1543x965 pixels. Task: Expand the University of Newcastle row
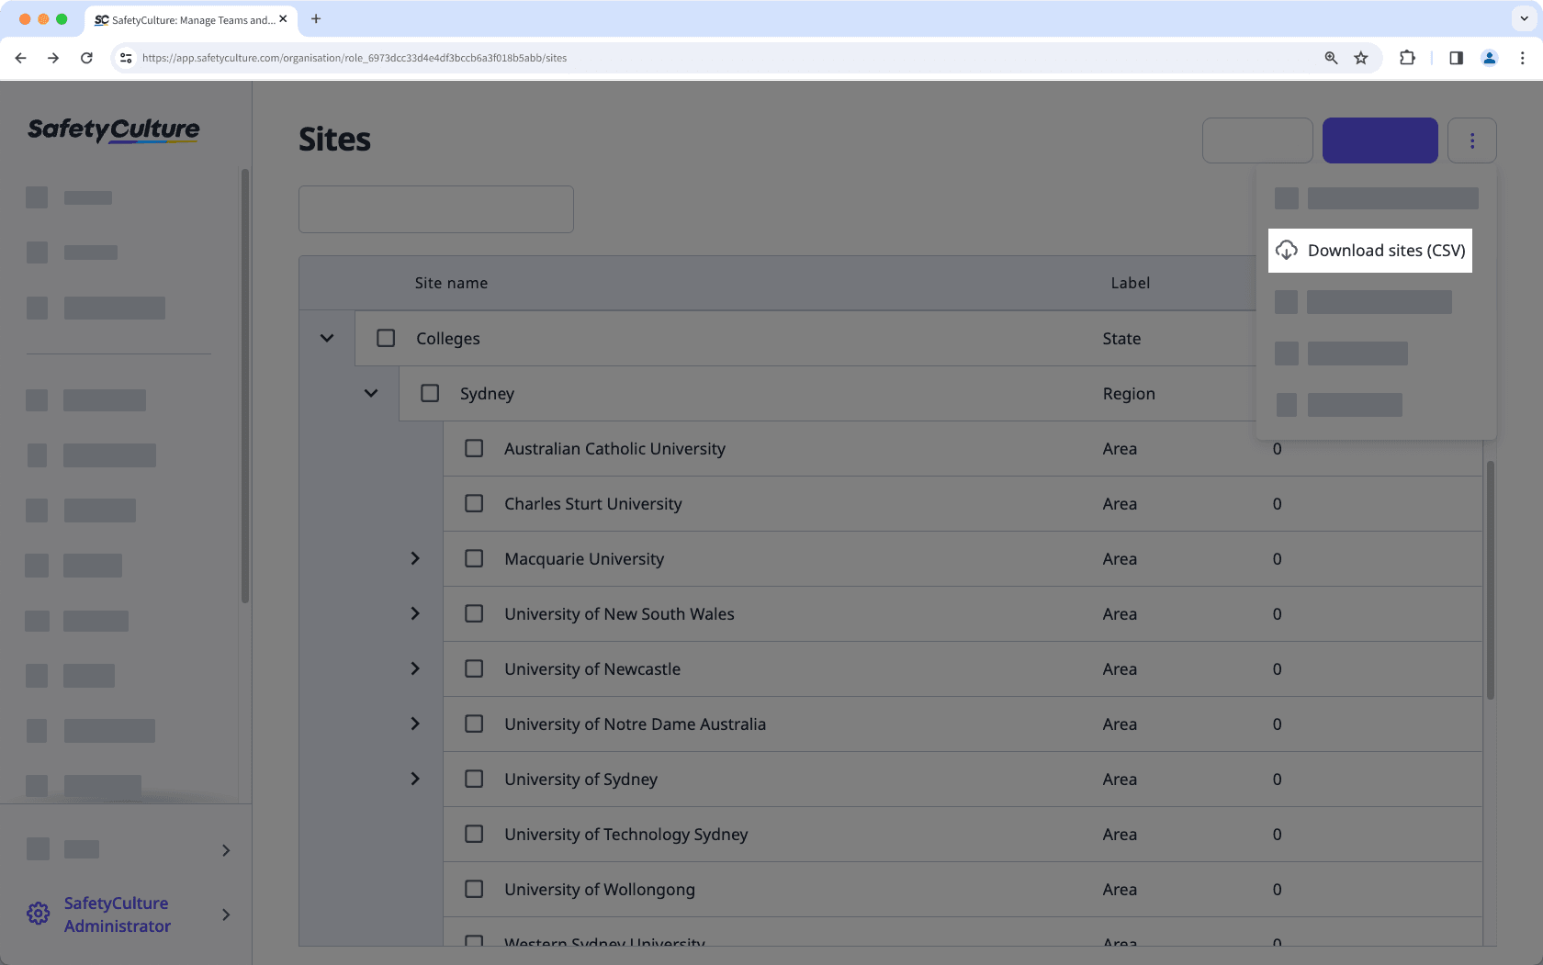pyautogui.click(x=415, y=668)
